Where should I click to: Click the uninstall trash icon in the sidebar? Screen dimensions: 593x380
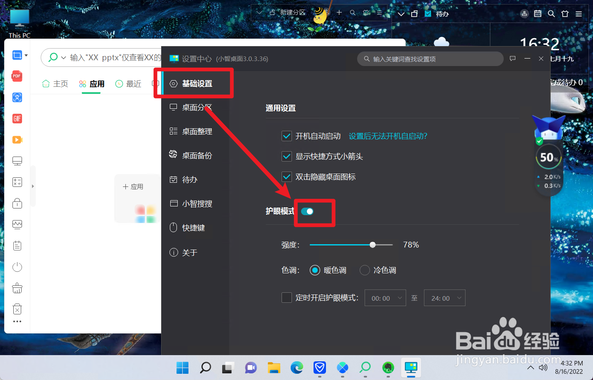(17, 309)
